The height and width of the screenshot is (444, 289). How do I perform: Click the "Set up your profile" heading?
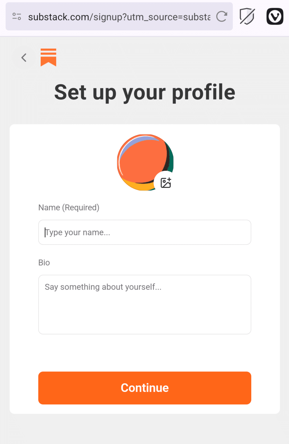145,92
